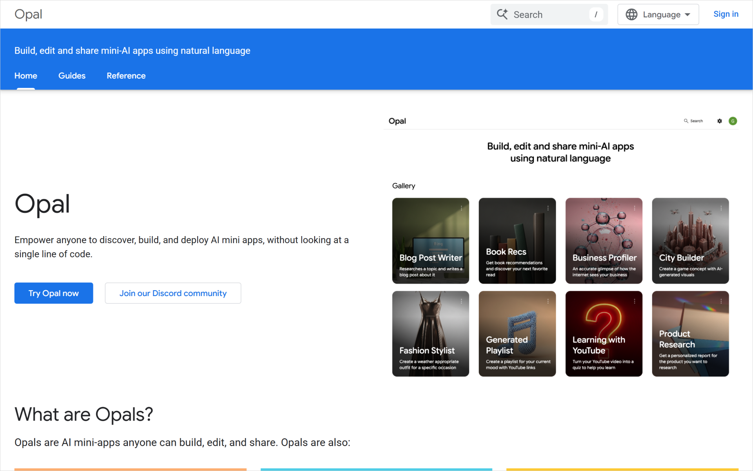Click the blue banner tagline text

pos(132,51)
